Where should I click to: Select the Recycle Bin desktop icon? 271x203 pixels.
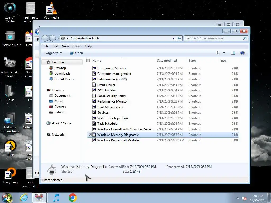[x=10, y=39]
